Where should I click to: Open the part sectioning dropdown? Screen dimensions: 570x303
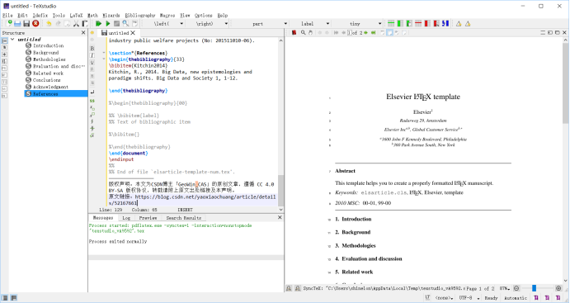click(x=260, y=24)
